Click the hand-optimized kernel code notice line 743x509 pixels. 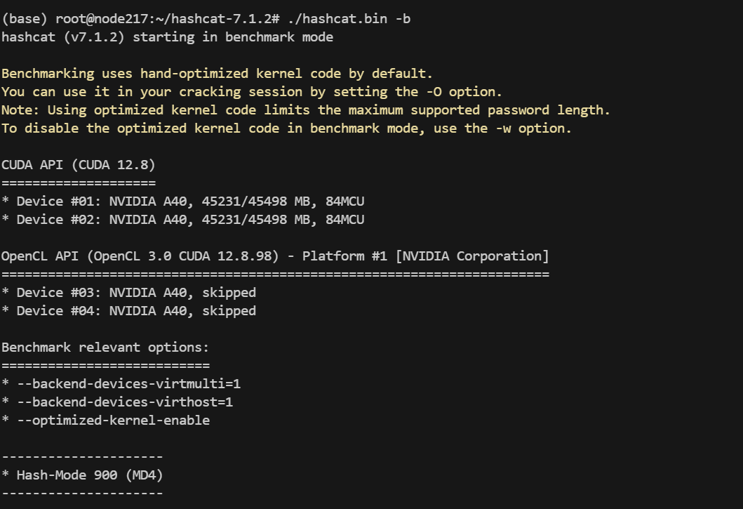[217, 74]
